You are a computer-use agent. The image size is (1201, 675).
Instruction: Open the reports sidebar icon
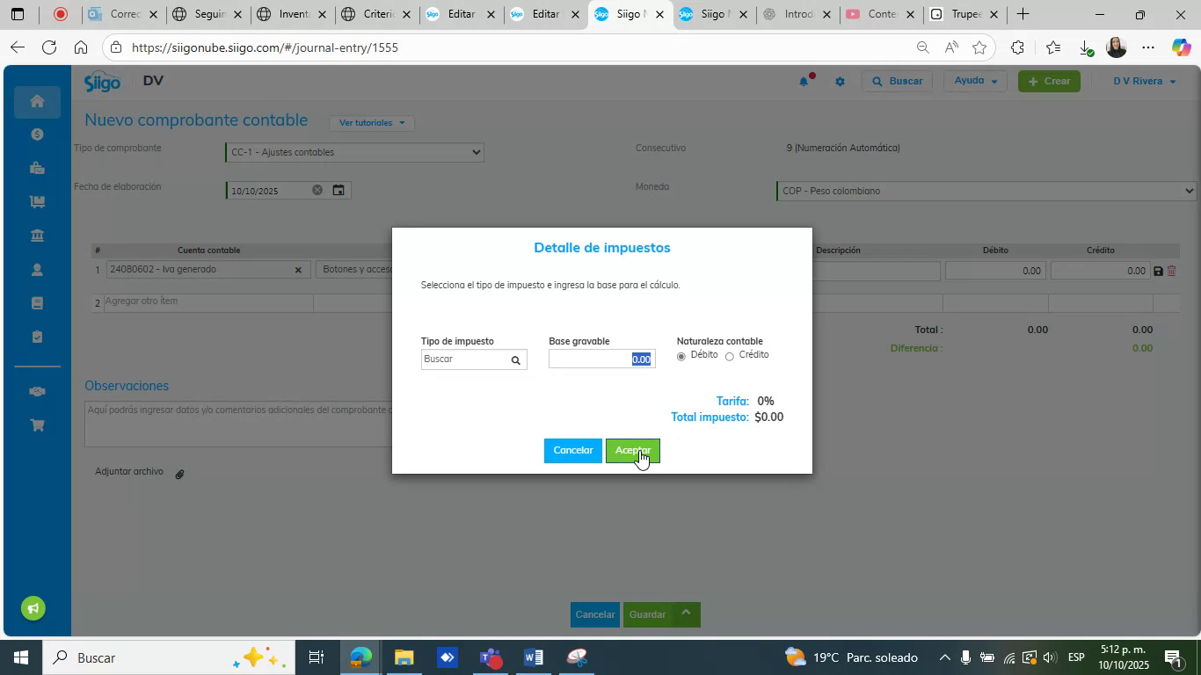click(37, 303)
